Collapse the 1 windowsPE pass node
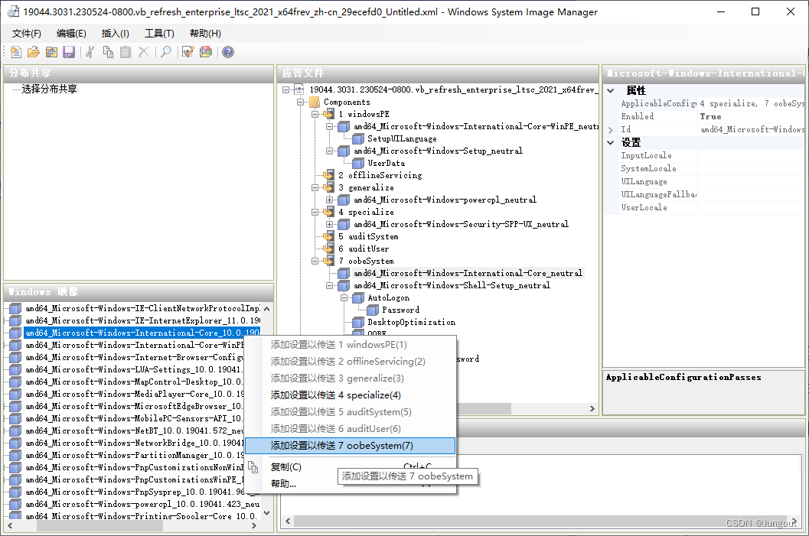The width and height of the screenshot is (809, 536). [x=315, y=115]
